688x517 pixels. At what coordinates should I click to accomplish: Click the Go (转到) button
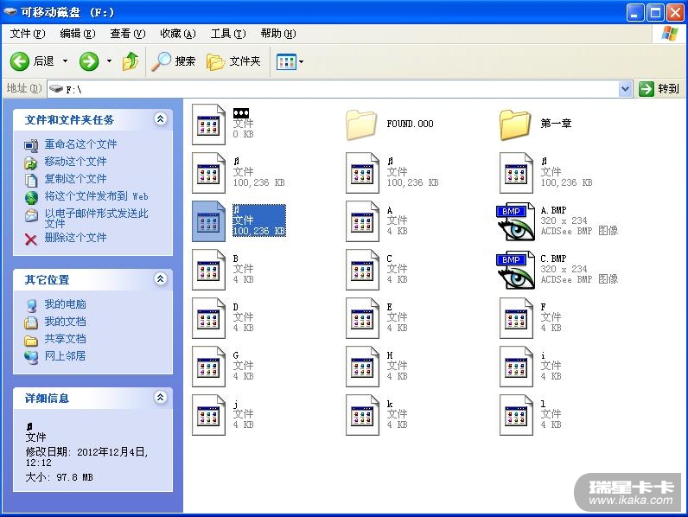[x=659, y=89]
